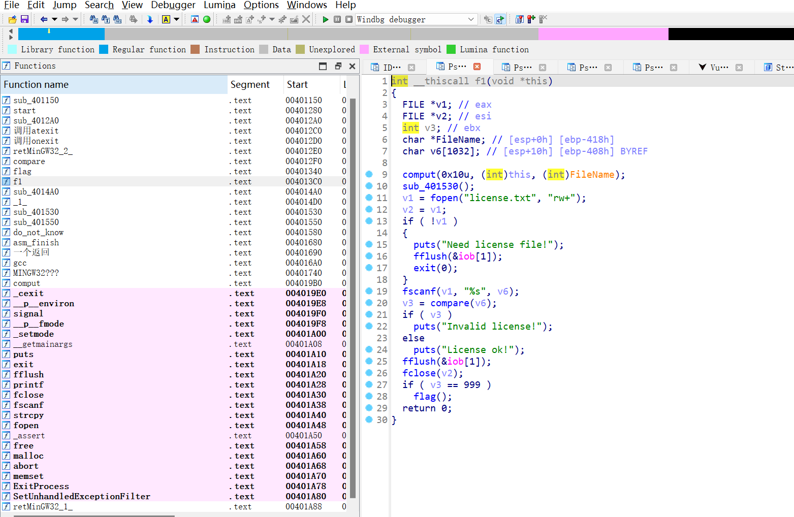Jump forward with the gray right arrow
The height and width of the screenshot is (517, 794).
[65, 19]
